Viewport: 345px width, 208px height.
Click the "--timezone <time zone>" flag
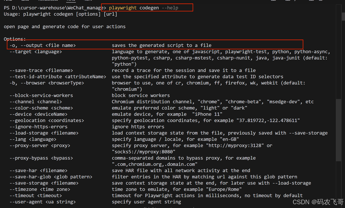tap(40, 189)
